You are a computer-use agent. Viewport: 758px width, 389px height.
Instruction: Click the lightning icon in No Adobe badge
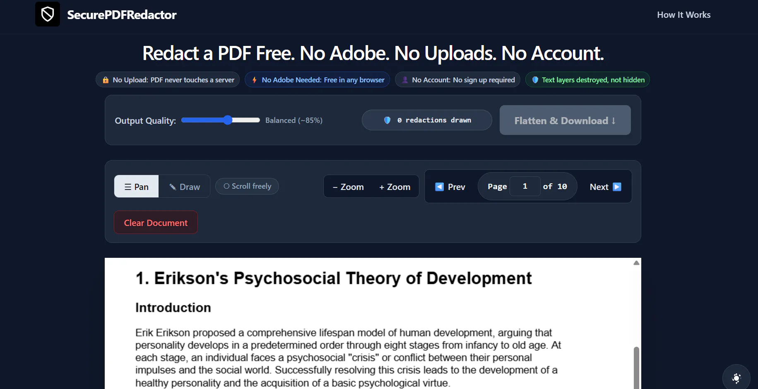pyautogui.click(x=254, y=80)
